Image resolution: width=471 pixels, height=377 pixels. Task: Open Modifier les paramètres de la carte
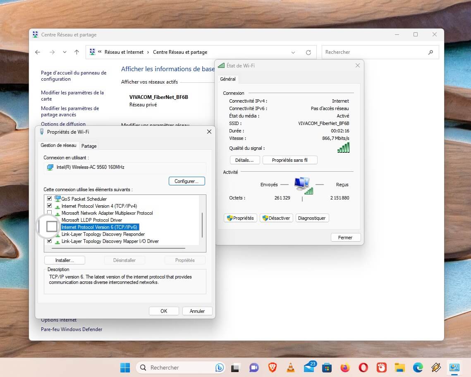pos(72,96)
